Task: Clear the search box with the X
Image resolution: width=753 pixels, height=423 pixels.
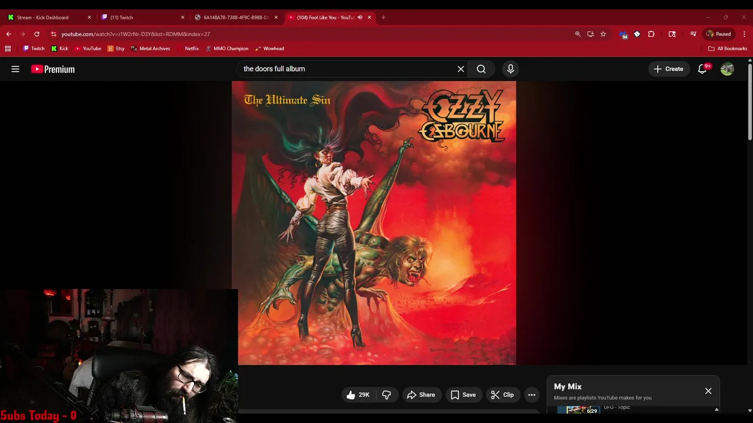Action: tap(461, 69)
